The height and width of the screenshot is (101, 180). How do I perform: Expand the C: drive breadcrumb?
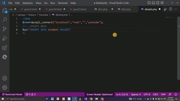tap(13, 15)
